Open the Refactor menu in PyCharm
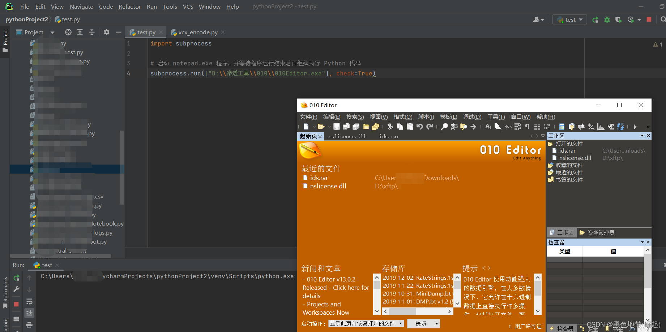 coord(129,6)
